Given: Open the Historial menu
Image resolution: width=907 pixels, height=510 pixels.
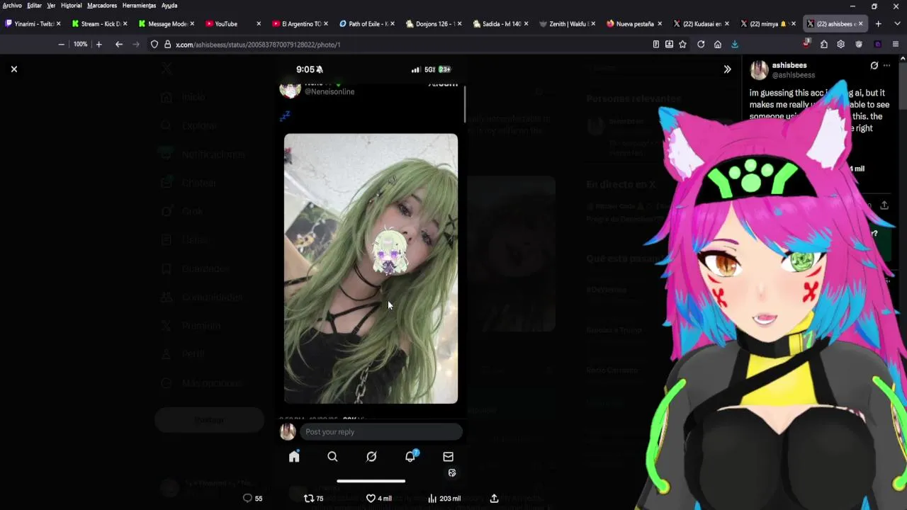Looking at the screenshot, I should [x=71, y=5].
